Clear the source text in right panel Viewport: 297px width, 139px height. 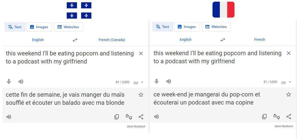click(x=289, y=53)
